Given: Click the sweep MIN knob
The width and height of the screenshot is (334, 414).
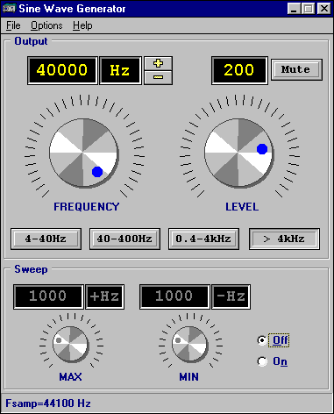Looking at the screenshot, I should pos(189,344).
